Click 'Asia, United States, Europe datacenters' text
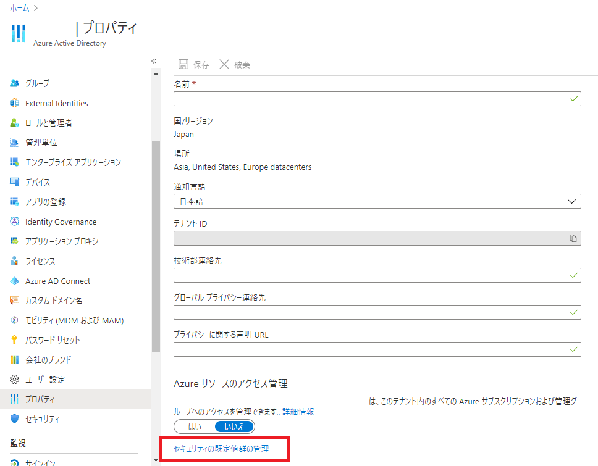 243,167
